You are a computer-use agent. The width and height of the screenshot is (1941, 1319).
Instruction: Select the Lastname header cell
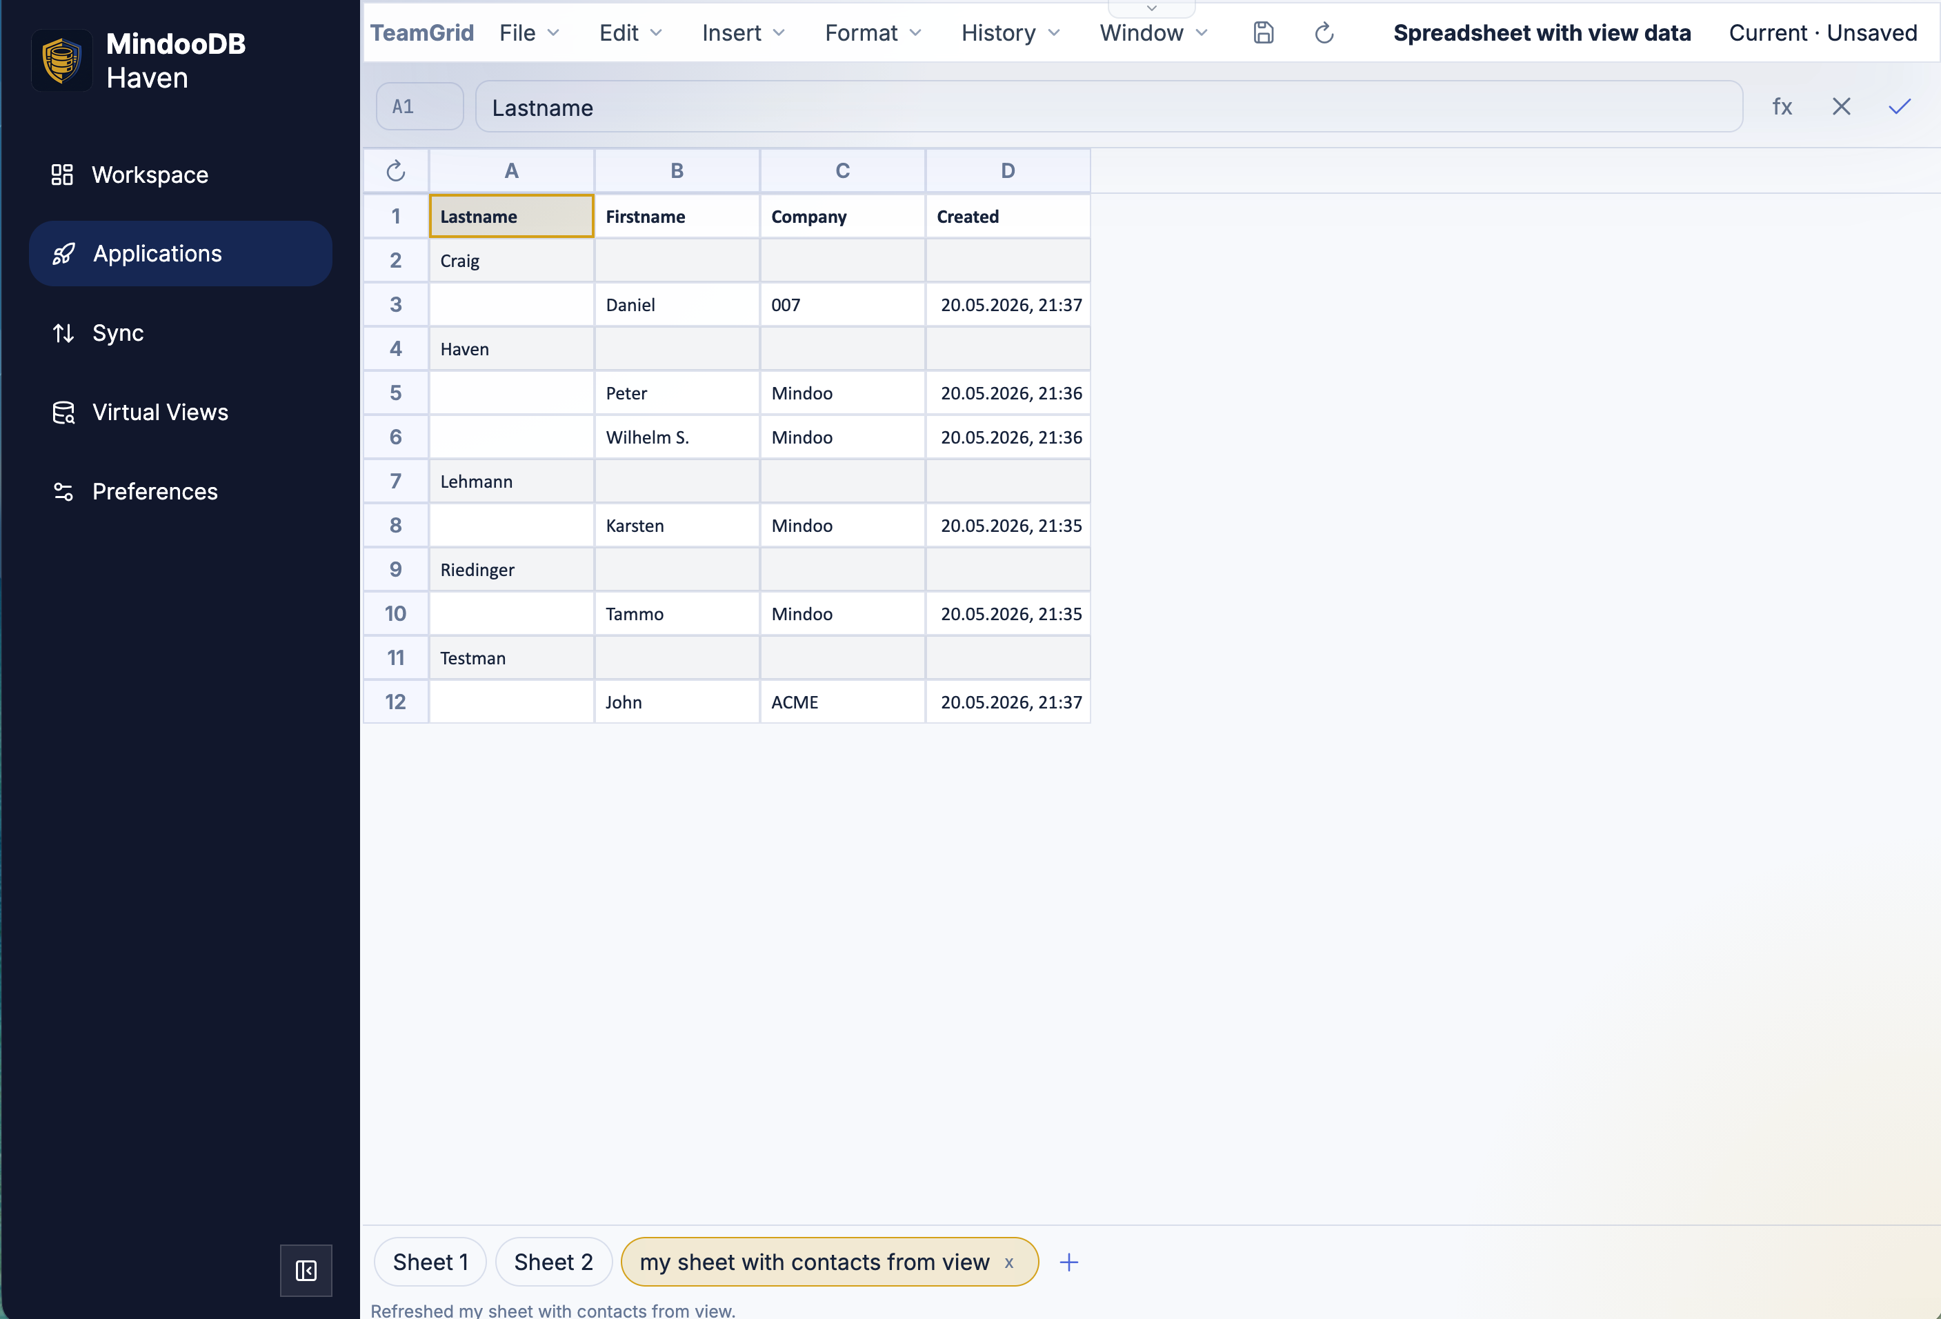tap(511, 217)
